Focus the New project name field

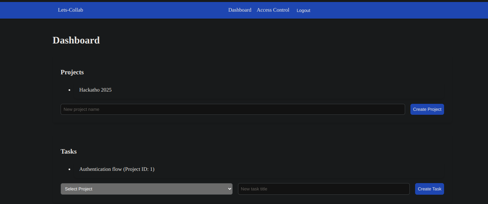[233, 109]
